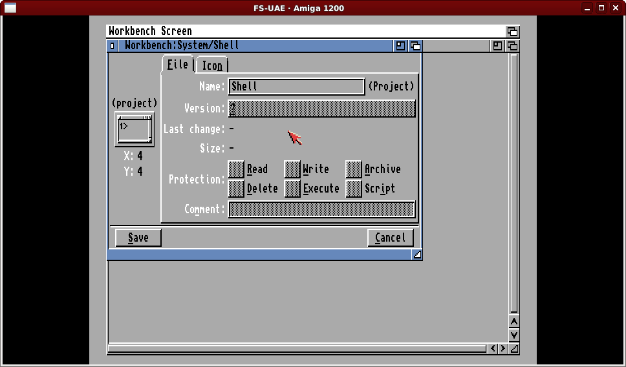Switch to the Icon tab
626x367 pixels.
click(x=212, y=65)
